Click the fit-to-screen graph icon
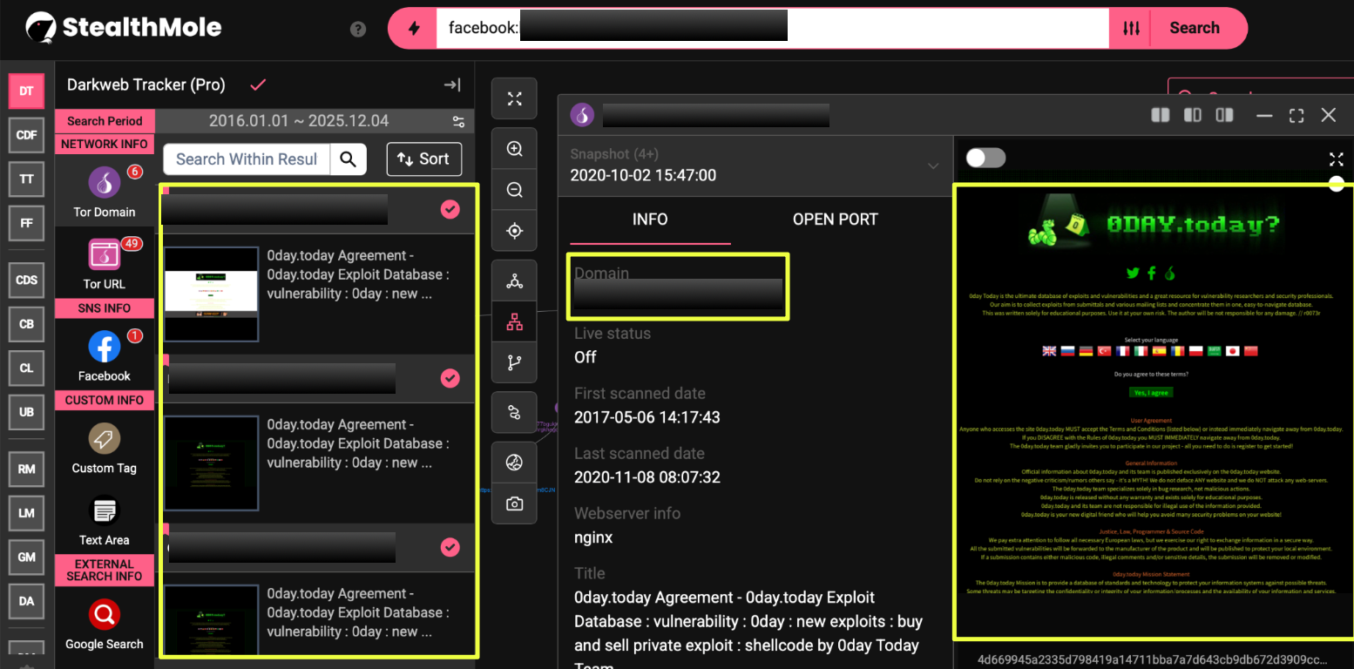 pos(514,99)
